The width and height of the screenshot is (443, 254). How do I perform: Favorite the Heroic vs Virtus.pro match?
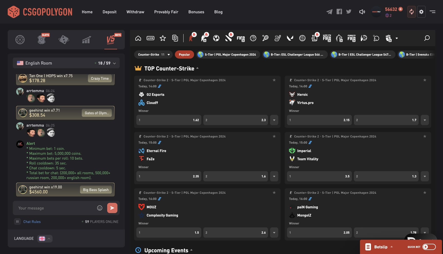425,80
